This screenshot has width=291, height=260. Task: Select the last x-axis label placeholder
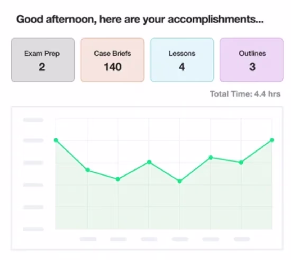point(242,239)
